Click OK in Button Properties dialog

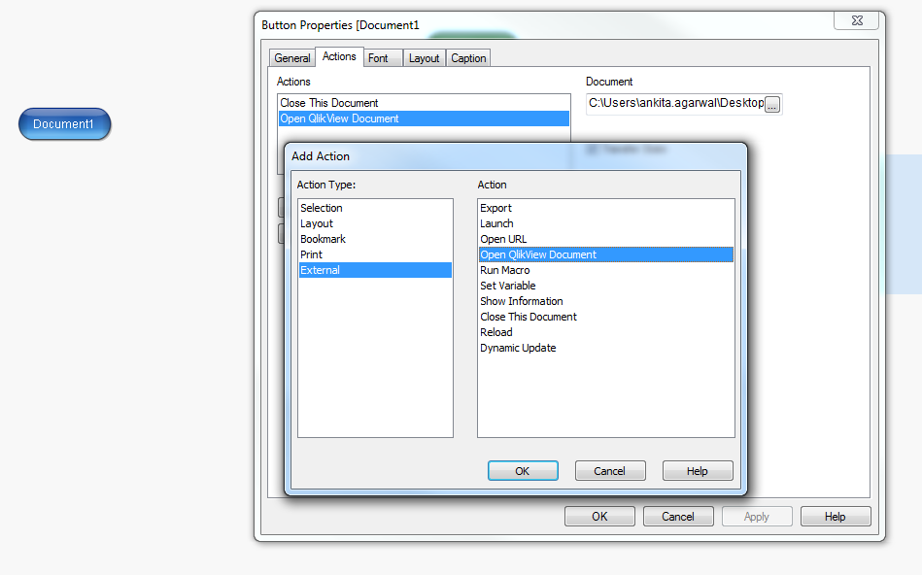coord(599,516)
